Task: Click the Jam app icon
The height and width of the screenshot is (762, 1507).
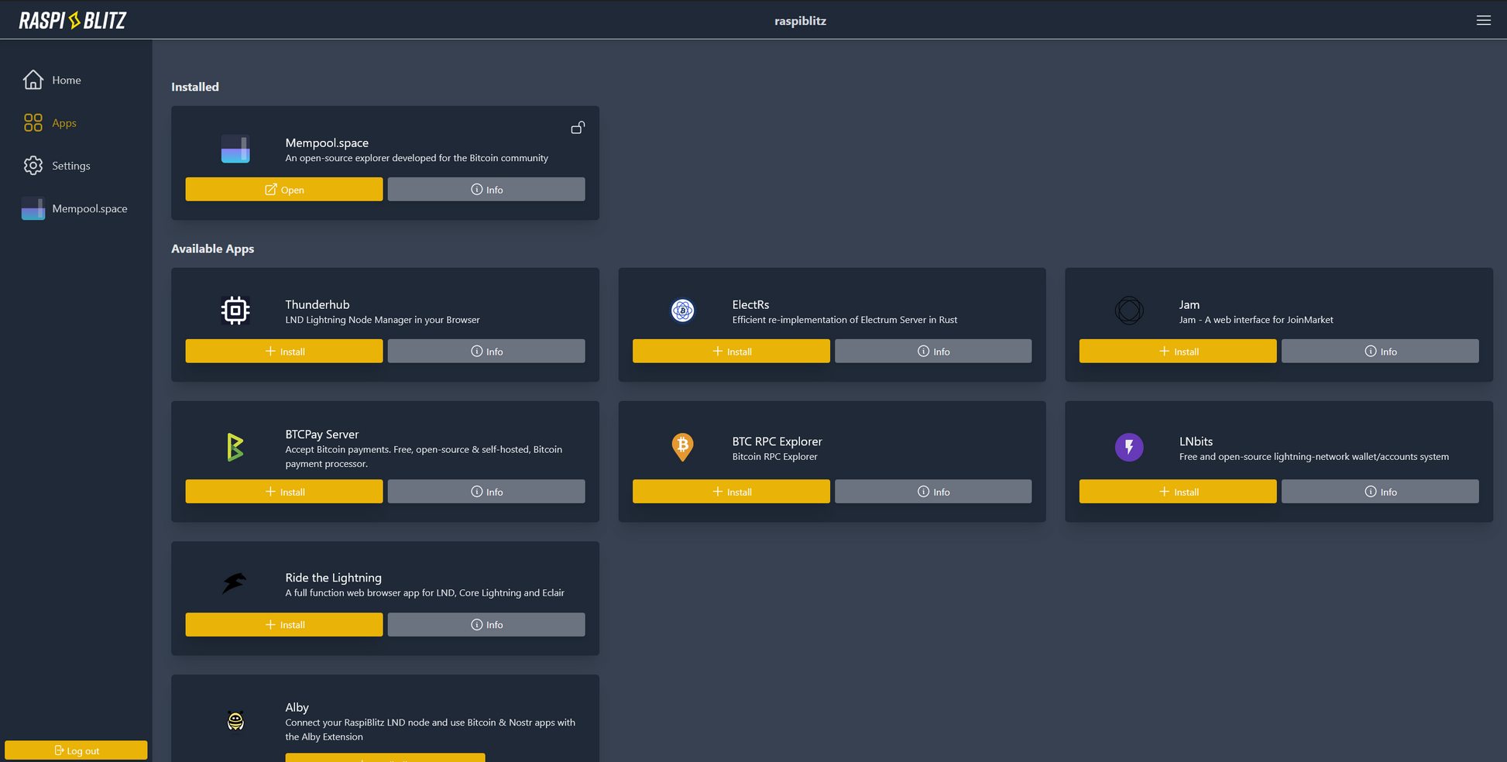Action: click(1129, 311)
